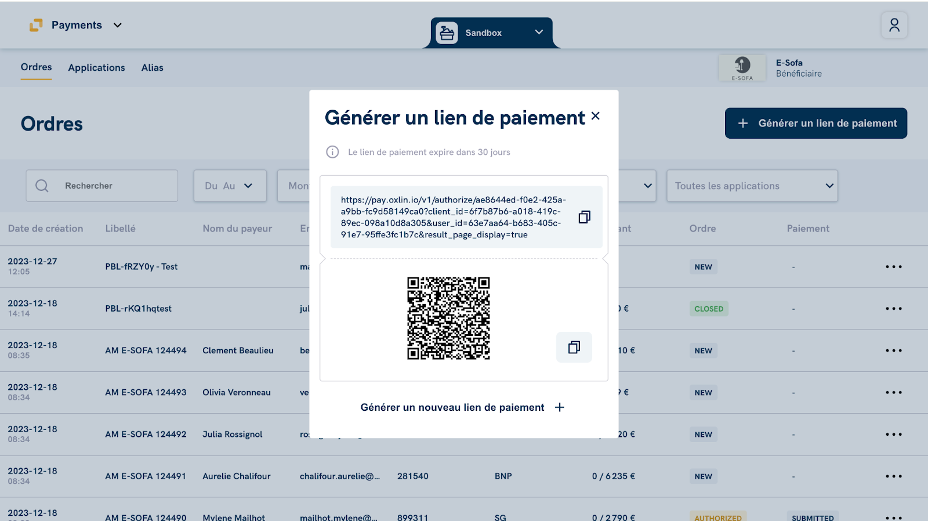Select the generated payment link URL text

[452, 217]
